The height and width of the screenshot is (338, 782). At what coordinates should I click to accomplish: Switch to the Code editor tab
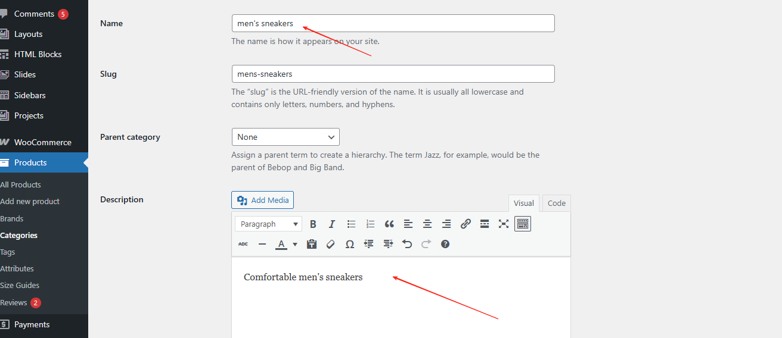(556, 203)
